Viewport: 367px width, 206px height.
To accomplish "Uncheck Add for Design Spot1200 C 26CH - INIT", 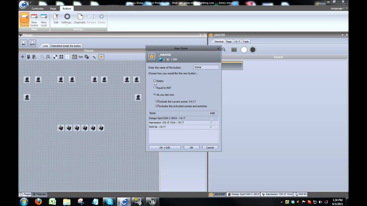I will click(x=211, y=118).
